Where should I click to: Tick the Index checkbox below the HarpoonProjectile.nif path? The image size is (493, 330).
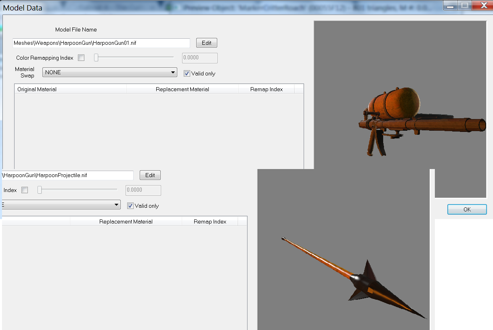[x=25, y=190]
